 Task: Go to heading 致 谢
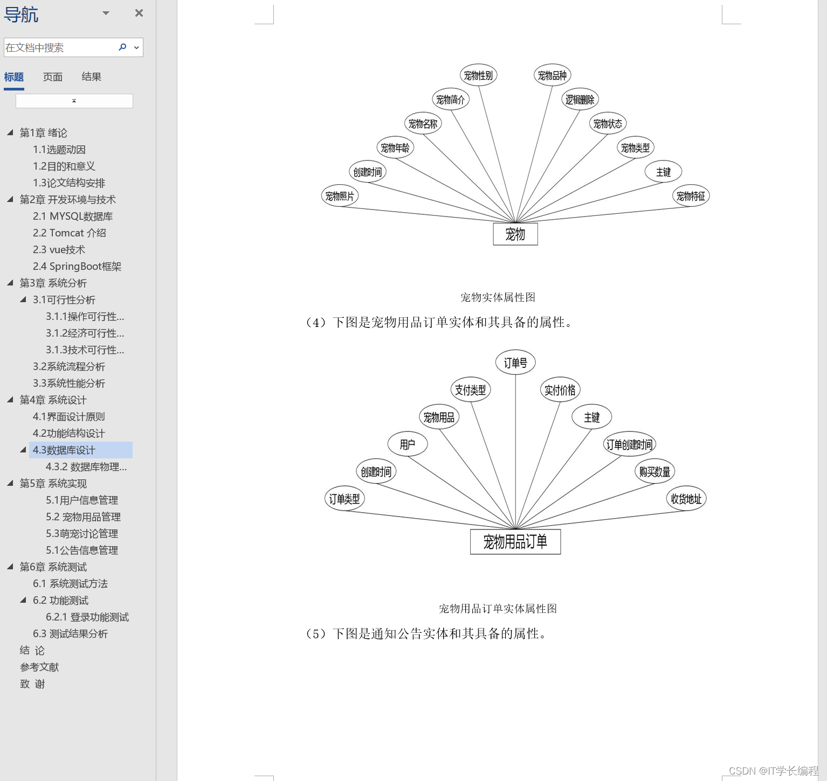tap(32, 684)
